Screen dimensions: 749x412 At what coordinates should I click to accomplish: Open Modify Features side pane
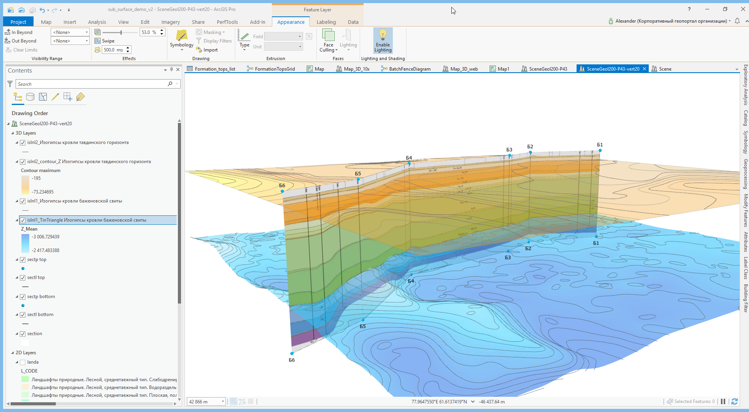745,211
